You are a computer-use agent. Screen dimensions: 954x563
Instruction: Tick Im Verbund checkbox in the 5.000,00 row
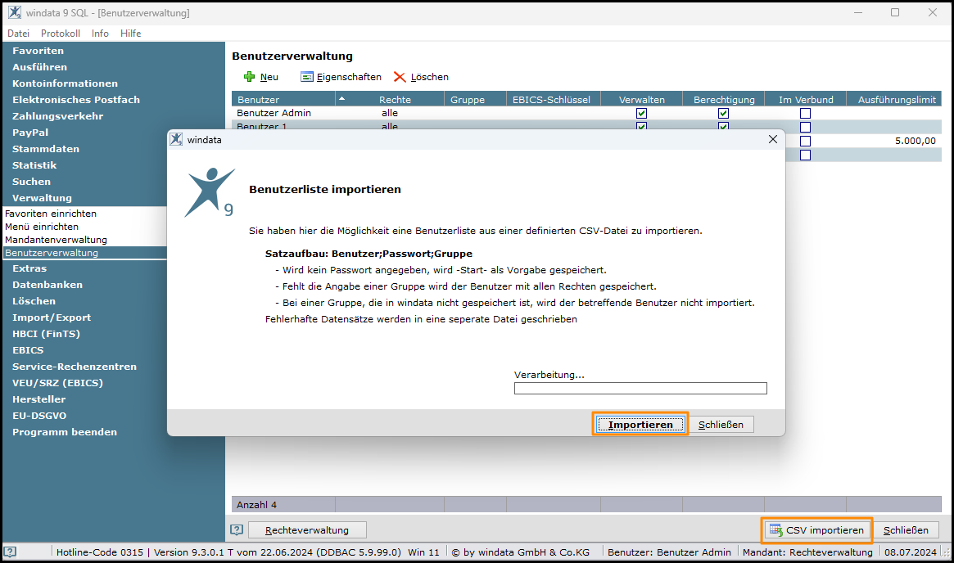coord(805,141)
